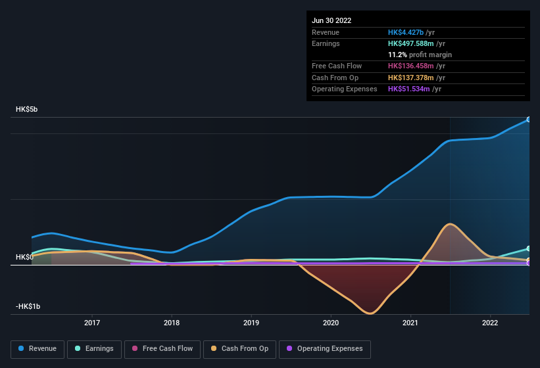Click the purple Operating Expenses endpoint marker
This screenshot has height=368, width=540.
(x=529, y=263)
